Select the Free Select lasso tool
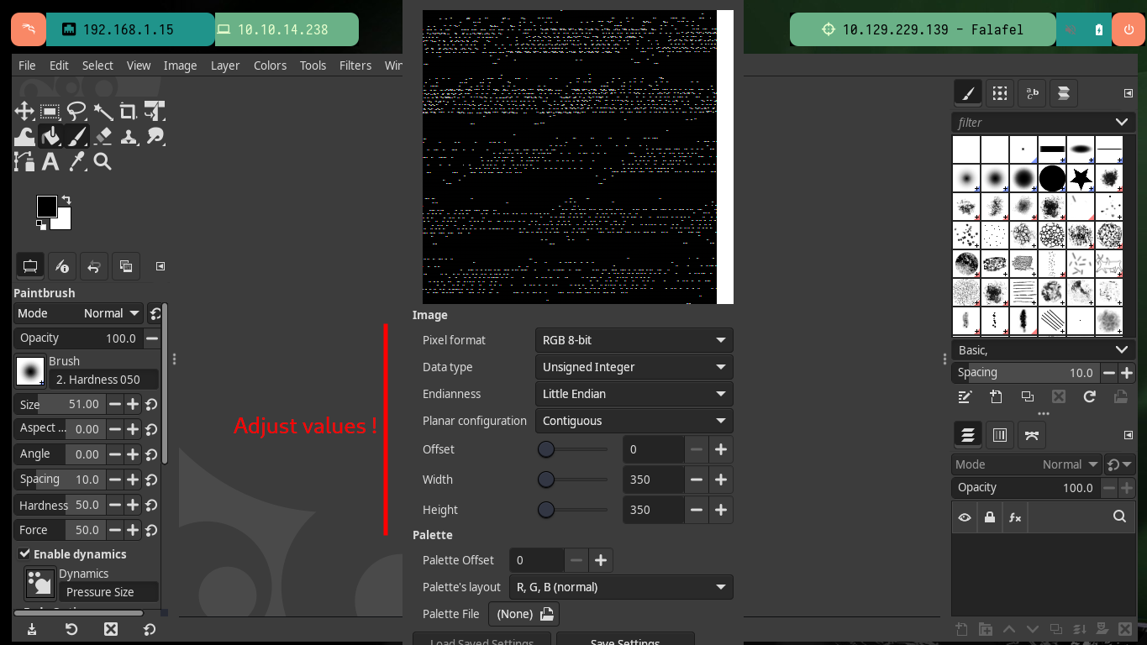 [76, 111]
